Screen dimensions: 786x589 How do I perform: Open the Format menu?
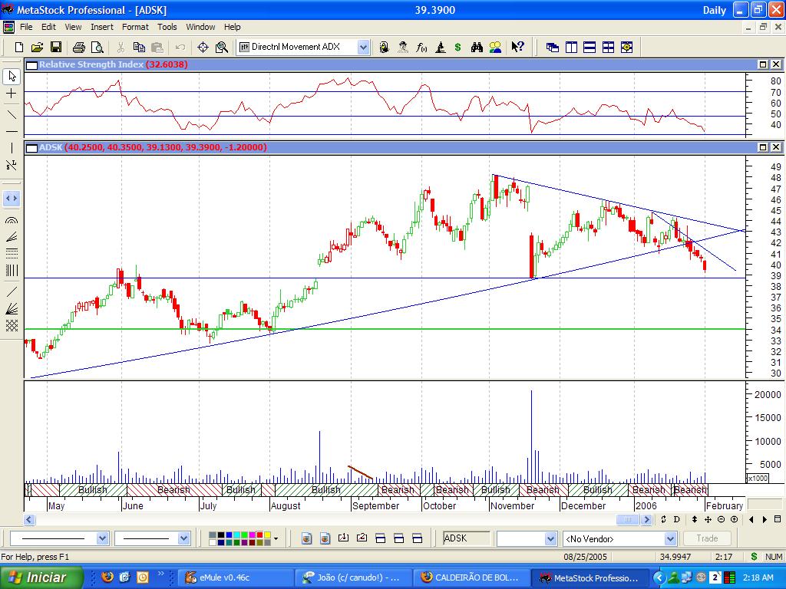(x=135, y=27)
